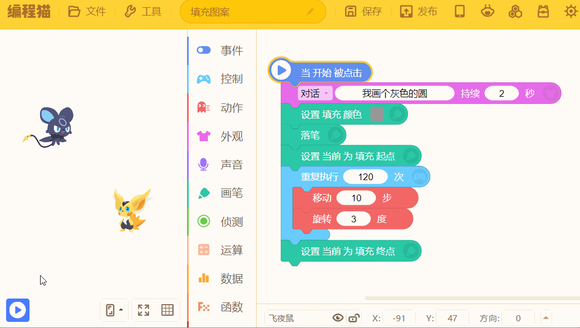The height and width of the screenshot is (328, 580).
Task: Open the 文件 menu
Action: [x=87, y=12]
